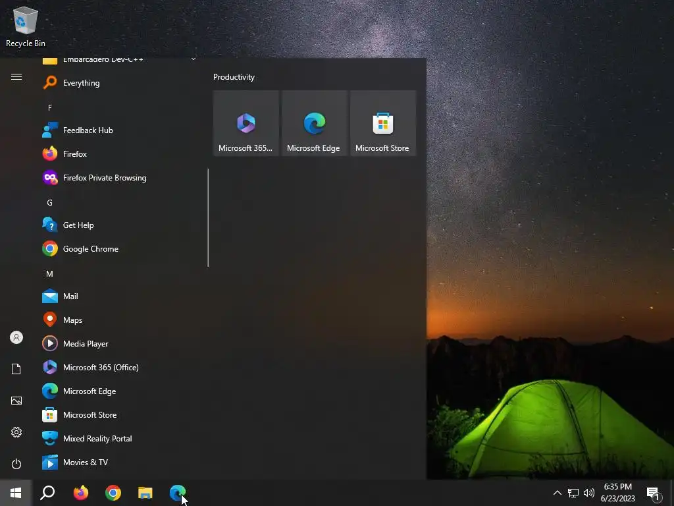Open the user account icon in Start
The height and width of the screenshot is (506, 674).
(16, 337)
